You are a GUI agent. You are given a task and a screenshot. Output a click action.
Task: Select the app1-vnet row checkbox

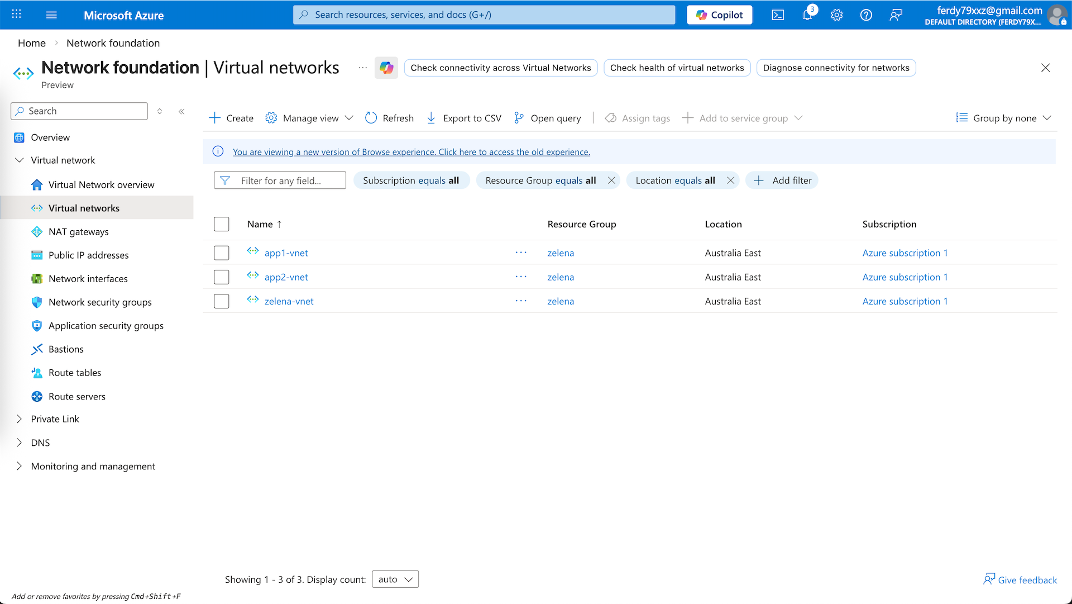point(222,253)
